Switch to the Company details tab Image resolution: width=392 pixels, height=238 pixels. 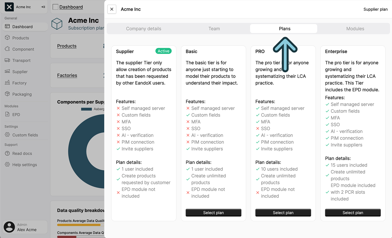click(144, 29)
